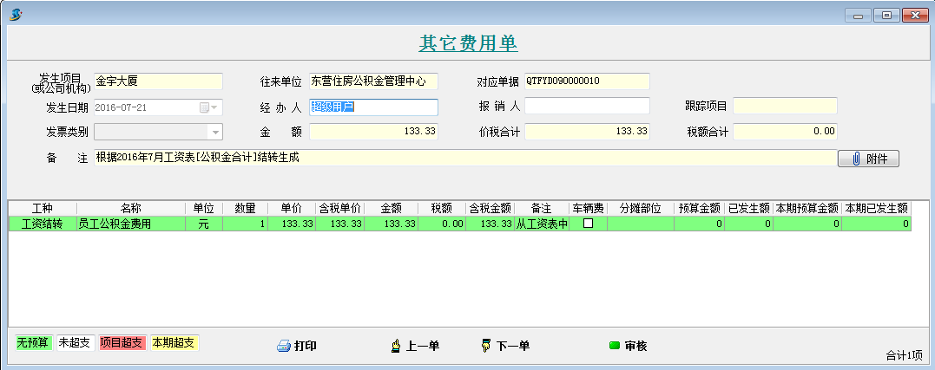
Task: Click the app logo in title bar
Action: (15, 15)
